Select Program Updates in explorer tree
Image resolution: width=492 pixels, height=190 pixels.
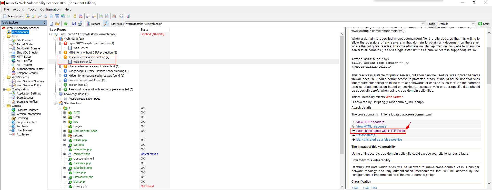(x=27, y=110)
